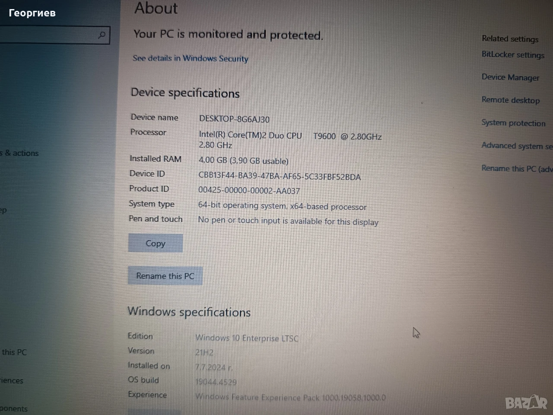Click the Installed on label

(x=149, y=366)
